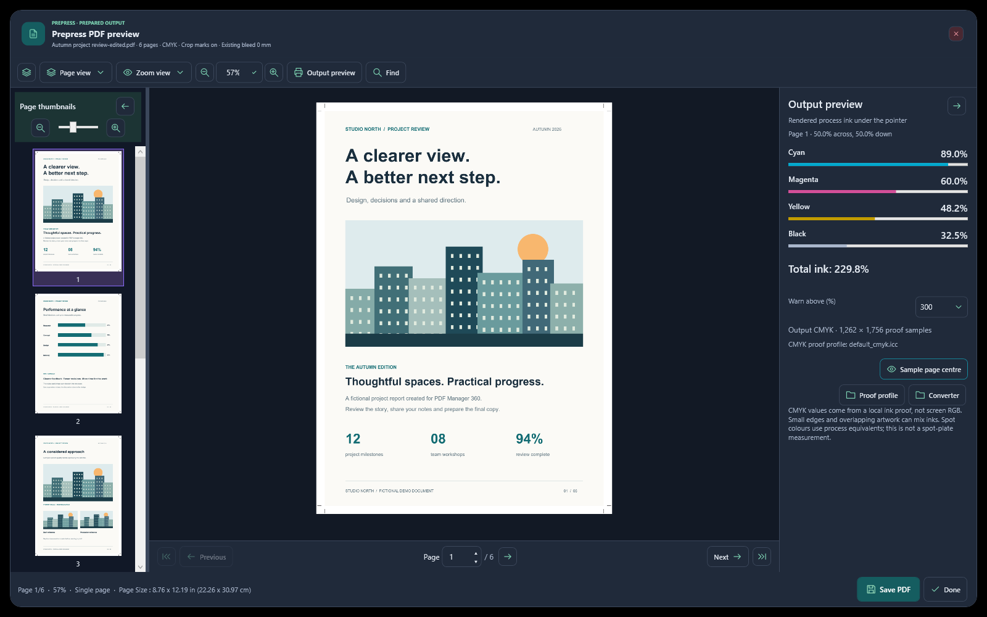Image resolution: width=987 pixels, height=617 pixels.
Task: Click the Previous page button
Action: click(x=206, y=557)
